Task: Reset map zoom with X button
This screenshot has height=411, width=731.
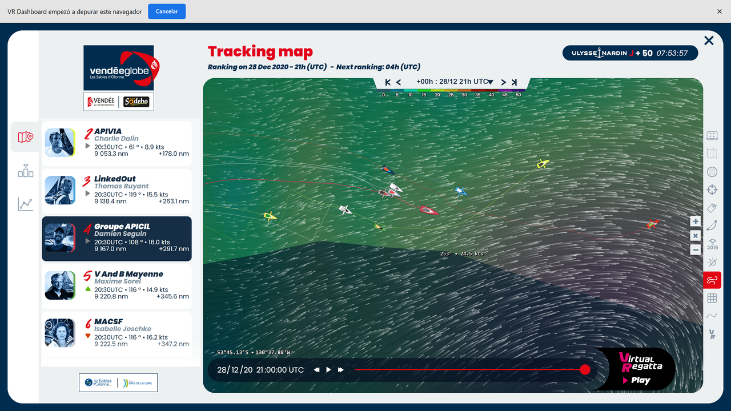Action: tap(695, 236)
